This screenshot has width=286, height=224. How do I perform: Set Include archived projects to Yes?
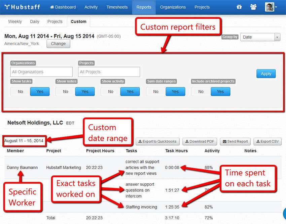(x=220, y=91)
